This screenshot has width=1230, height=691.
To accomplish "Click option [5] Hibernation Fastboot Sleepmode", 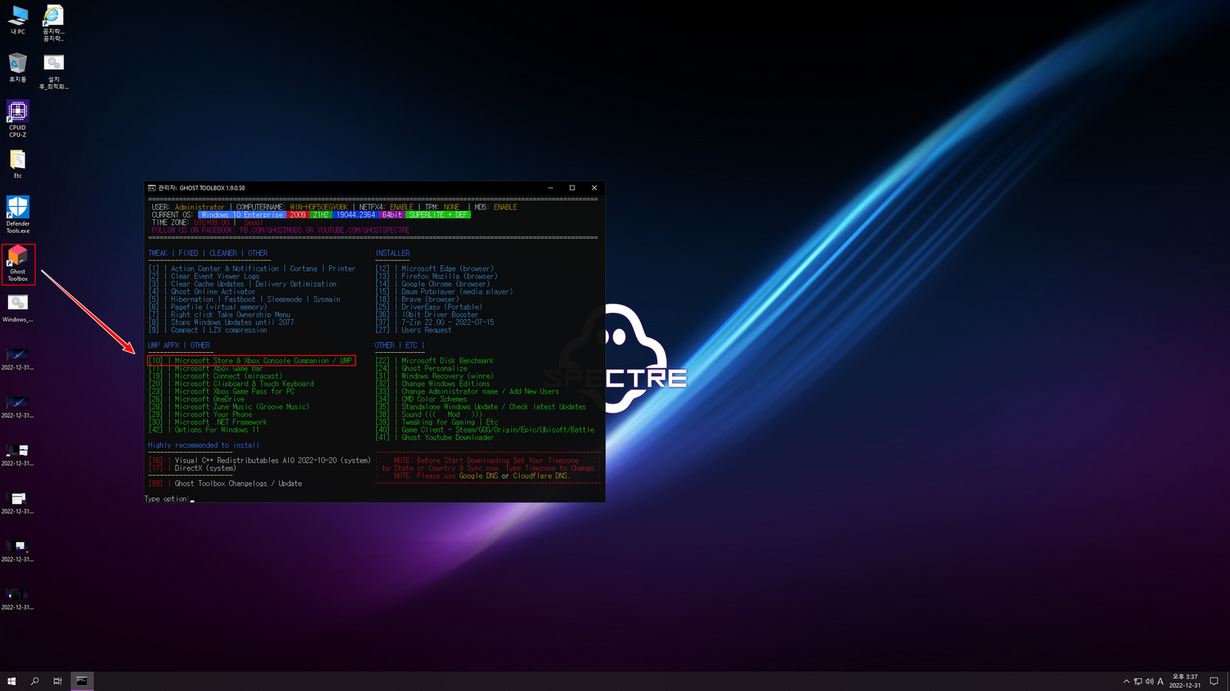I will [245, 300].
